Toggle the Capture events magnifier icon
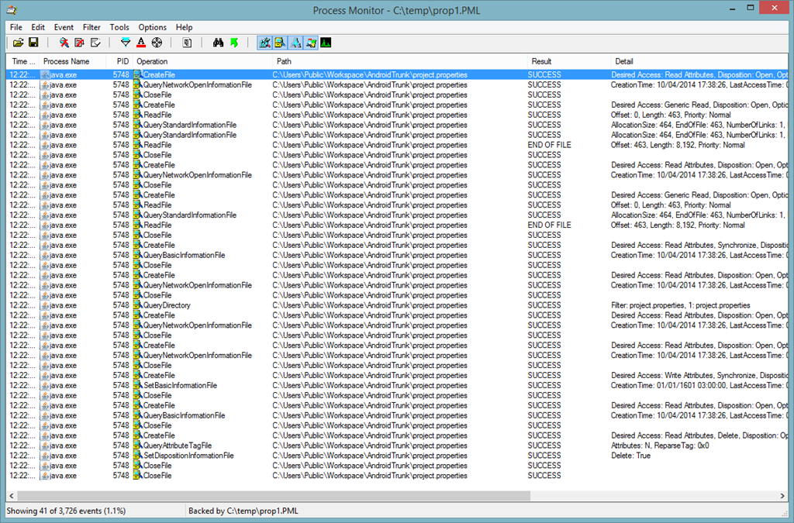Image resolution: width=794 pixels, height=523 pixels. click(x=64, y=43)
